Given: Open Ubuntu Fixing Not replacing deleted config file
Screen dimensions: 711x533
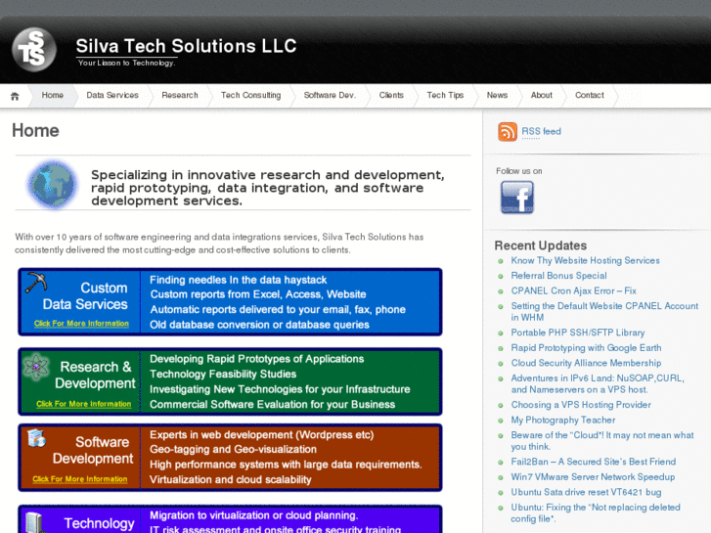Looking at the screenshot, I should (x=596, y=513).
